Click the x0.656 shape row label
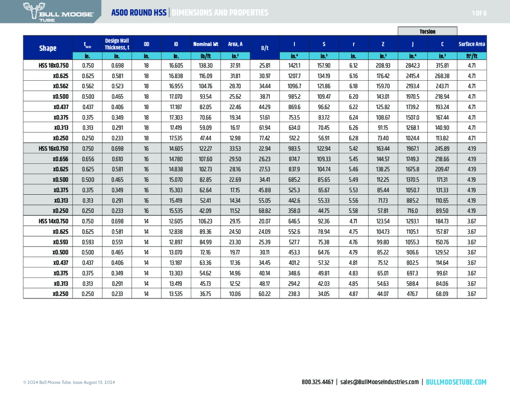 [x=61, y=159]
